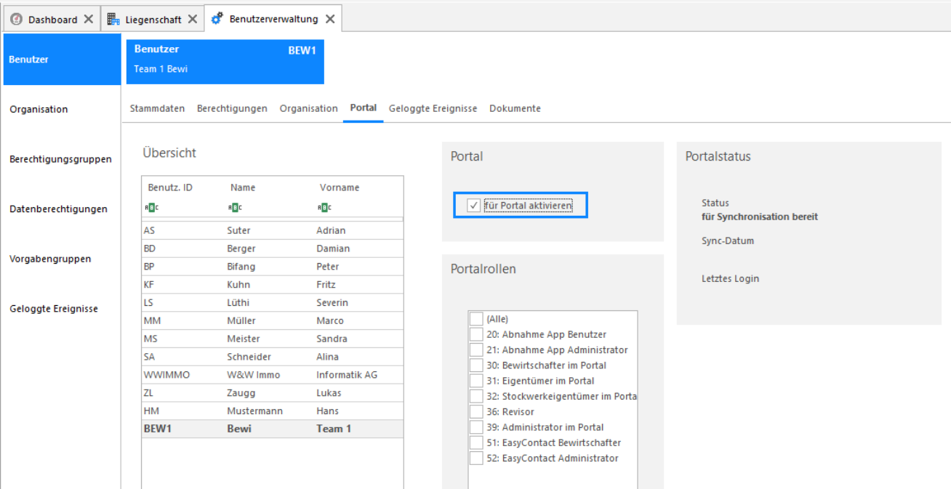Viewport: 951px width, 489px height.
Task: Click the 'Vorname' column header
Action: (x=340, y=187)
